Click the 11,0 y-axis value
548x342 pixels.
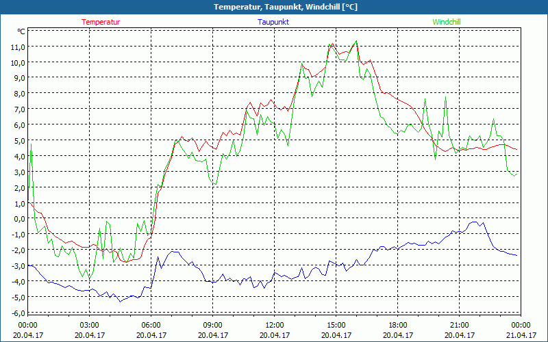point(18,47)
